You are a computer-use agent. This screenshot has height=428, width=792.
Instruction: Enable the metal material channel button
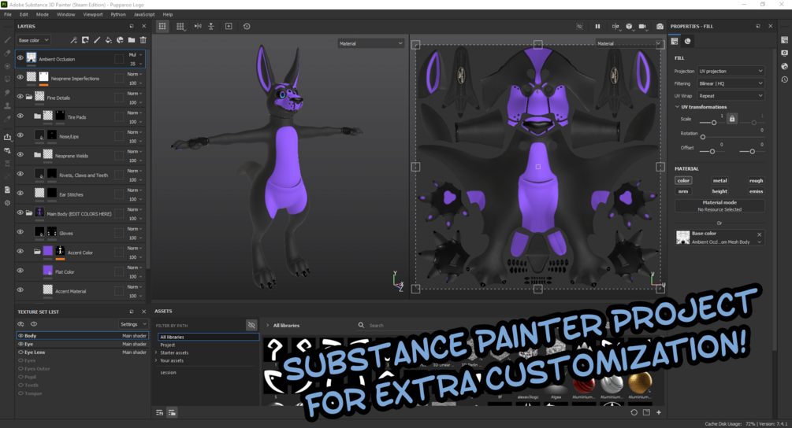(719, 180)
